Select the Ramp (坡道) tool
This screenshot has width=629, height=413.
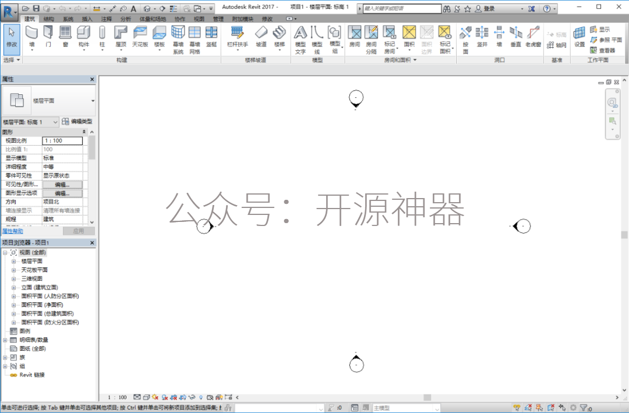point(261,37)
